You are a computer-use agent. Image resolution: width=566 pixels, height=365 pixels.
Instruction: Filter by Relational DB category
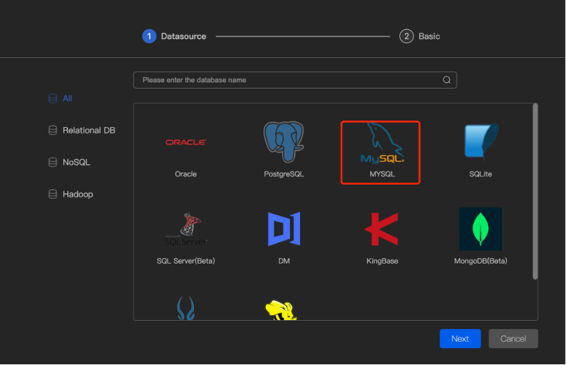pos(88,130)
